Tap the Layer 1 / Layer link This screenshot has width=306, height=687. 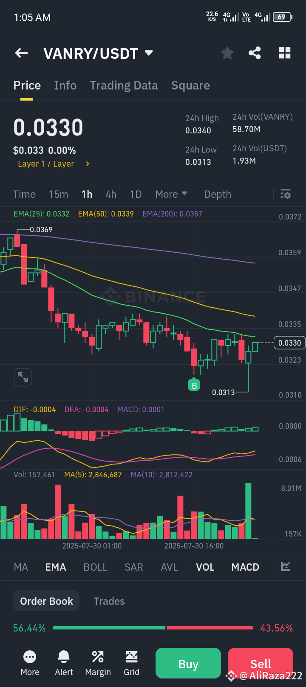tap(46, 164)
